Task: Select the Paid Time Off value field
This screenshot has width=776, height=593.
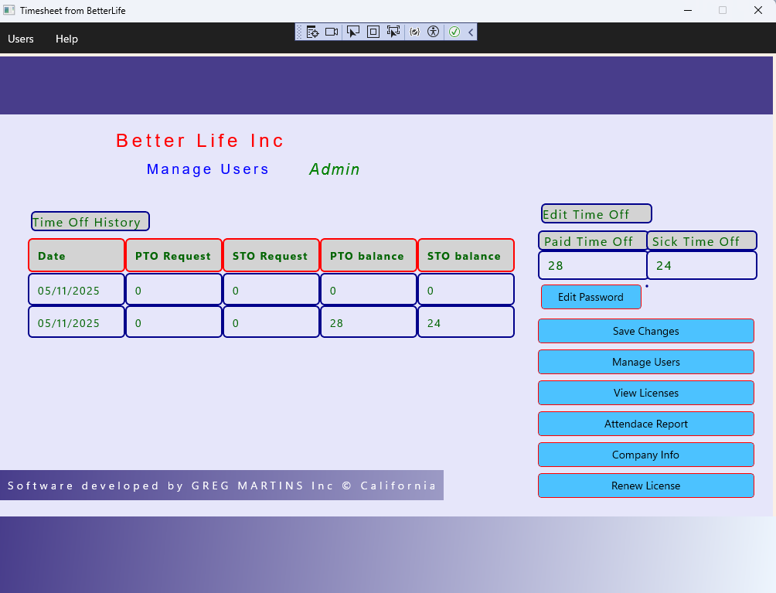Action: point(593,266)
